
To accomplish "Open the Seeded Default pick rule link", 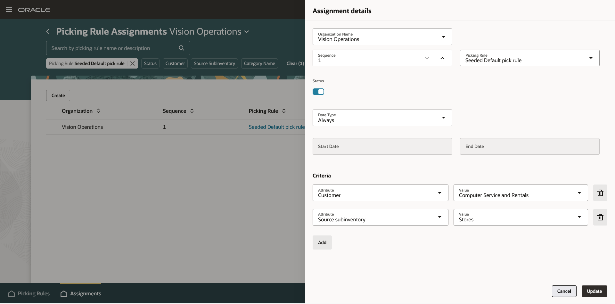I will tap(277, 127).
